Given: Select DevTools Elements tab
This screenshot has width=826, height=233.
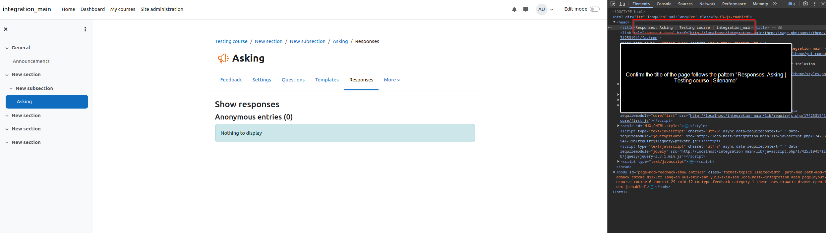Looking at the screenshot, I should pyautogui.click(x=641, y=4).
